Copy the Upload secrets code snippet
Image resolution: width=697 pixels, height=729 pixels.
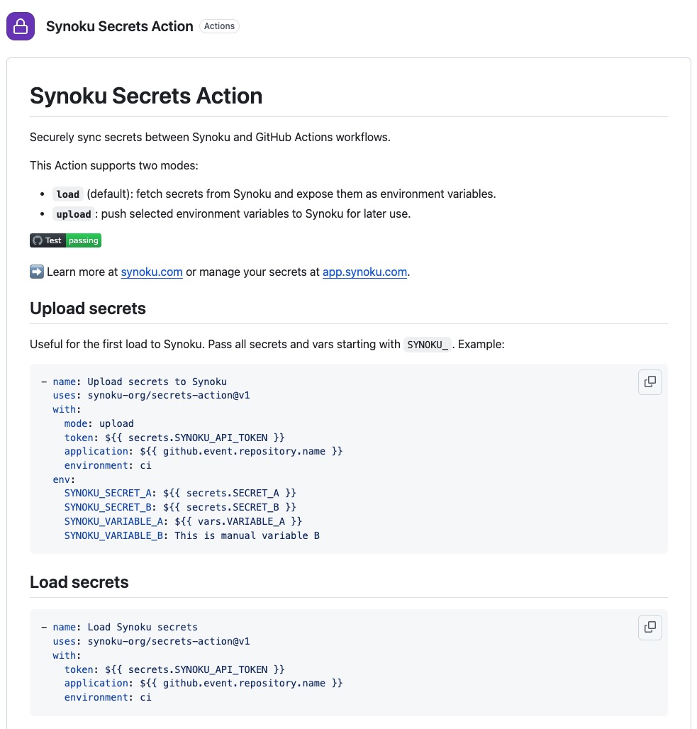tap(649, 382)
